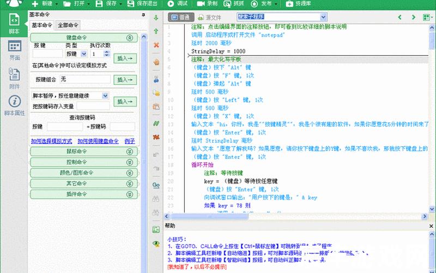Move line down with green down arrow

point(156,18)
